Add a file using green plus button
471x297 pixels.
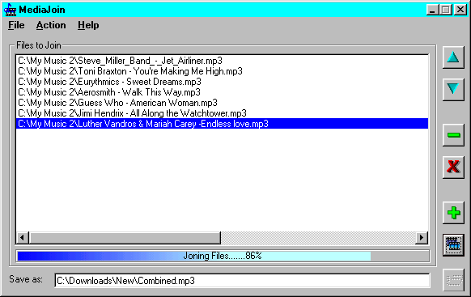453,213
